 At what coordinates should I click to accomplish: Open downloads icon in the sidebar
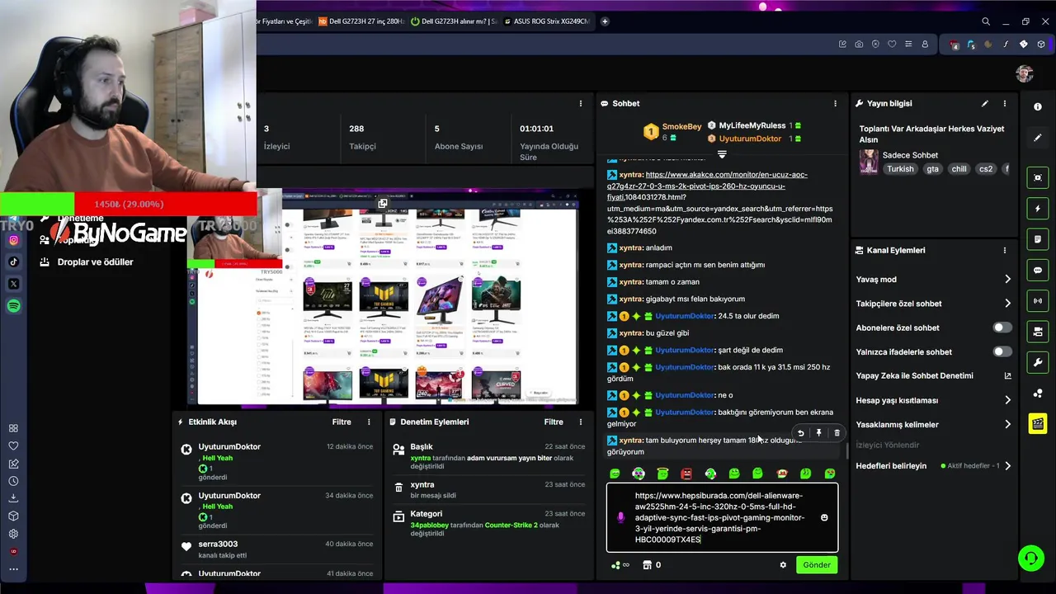coord(13,498)
